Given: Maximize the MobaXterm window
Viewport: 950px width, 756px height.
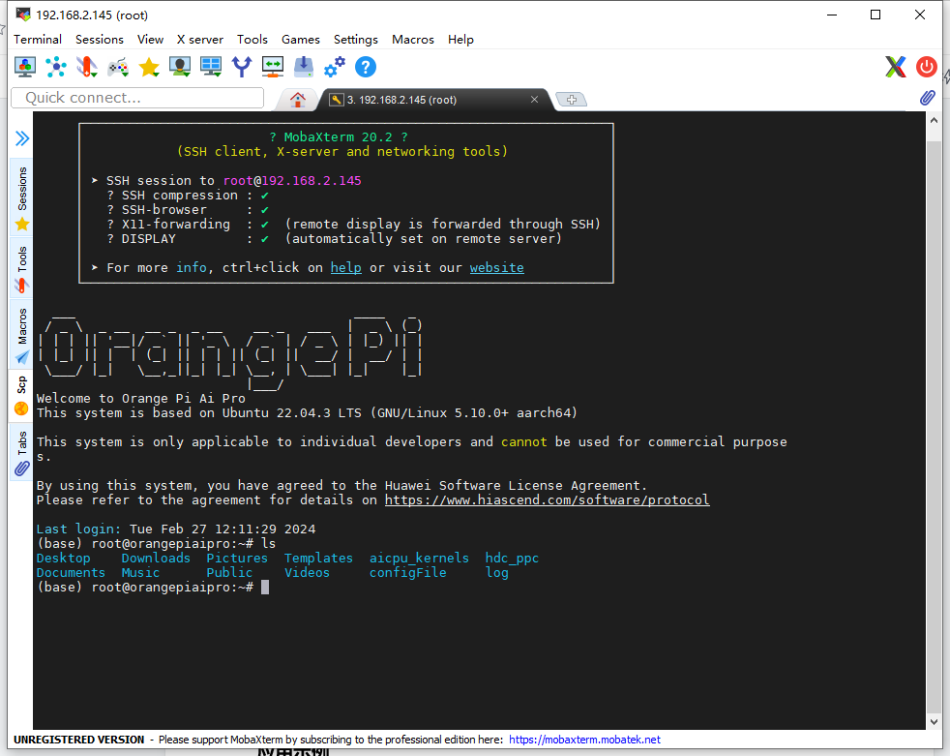Looking at the screenshot, I should point(876,15).
